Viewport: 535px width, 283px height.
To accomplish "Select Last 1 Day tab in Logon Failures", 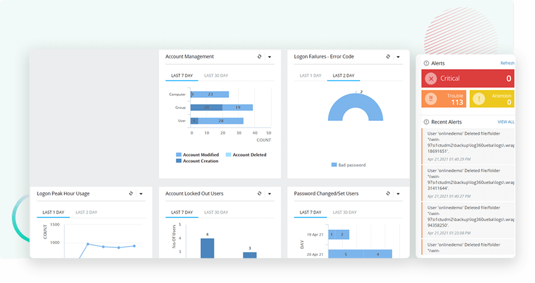I will [310, 76].
